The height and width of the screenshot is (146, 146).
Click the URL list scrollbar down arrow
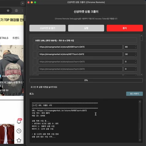[141, 74]
